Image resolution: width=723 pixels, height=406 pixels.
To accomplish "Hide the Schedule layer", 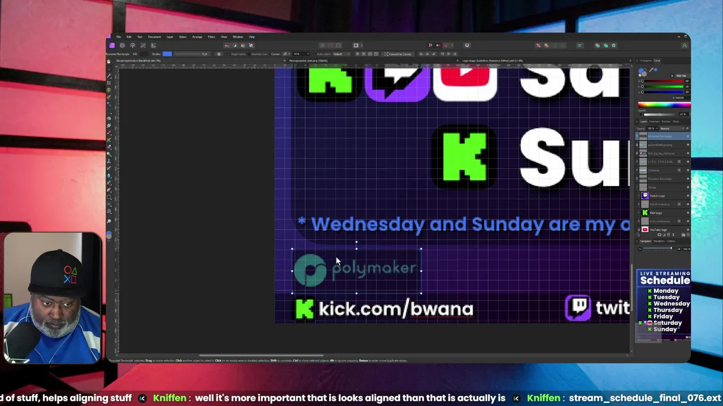I will point(687,170).
